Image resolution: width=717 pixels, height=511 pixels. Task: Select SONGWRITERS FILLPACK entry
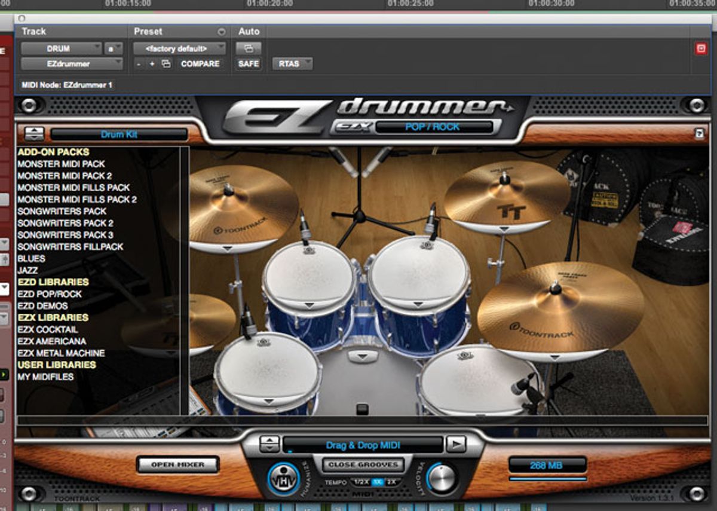[71, 246]
